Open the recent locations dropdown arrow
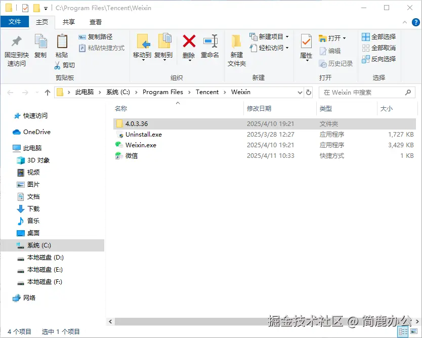Viewport: 422px width, 338px height. click(37, 93)
